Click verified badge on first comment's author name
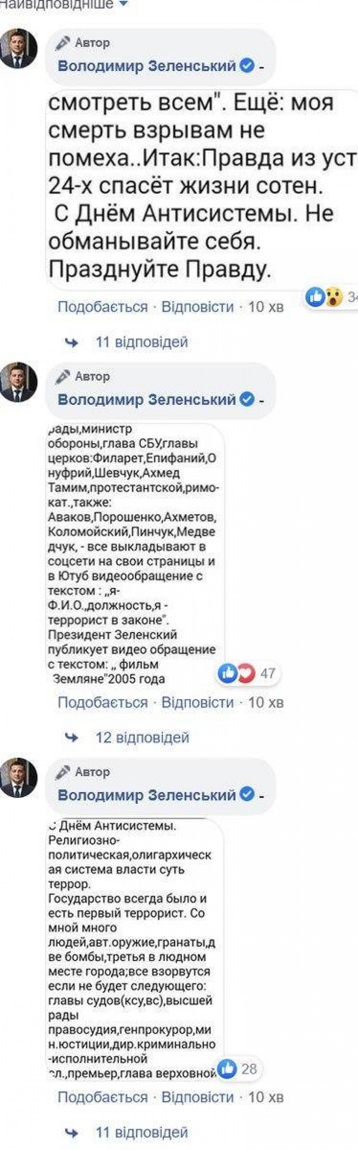The image size is (358, 1150). tap(247, 66)
